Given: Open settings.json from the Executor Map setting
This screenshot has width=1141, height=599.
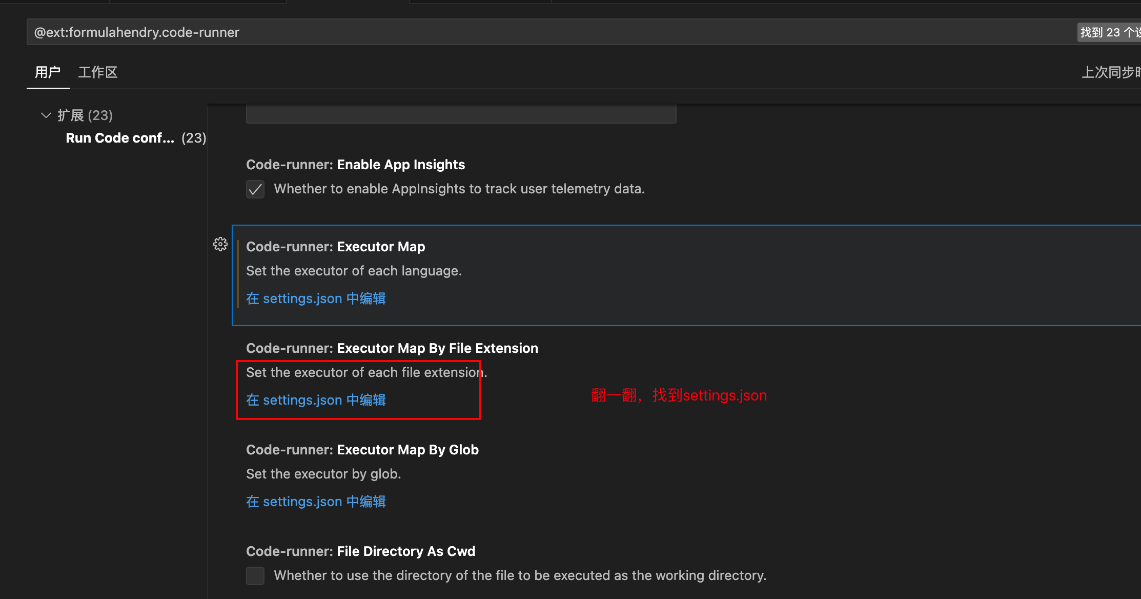Looking at the screenshot, I should (x=316, y=298).
